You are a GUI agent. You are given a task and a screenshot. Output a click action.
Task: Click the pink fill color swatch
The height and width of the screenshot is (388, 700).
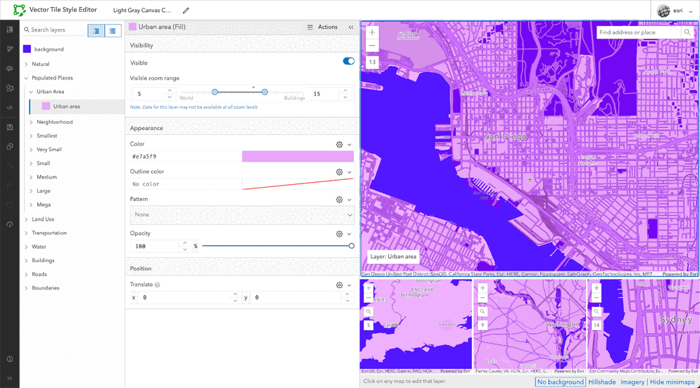(298, 157)
